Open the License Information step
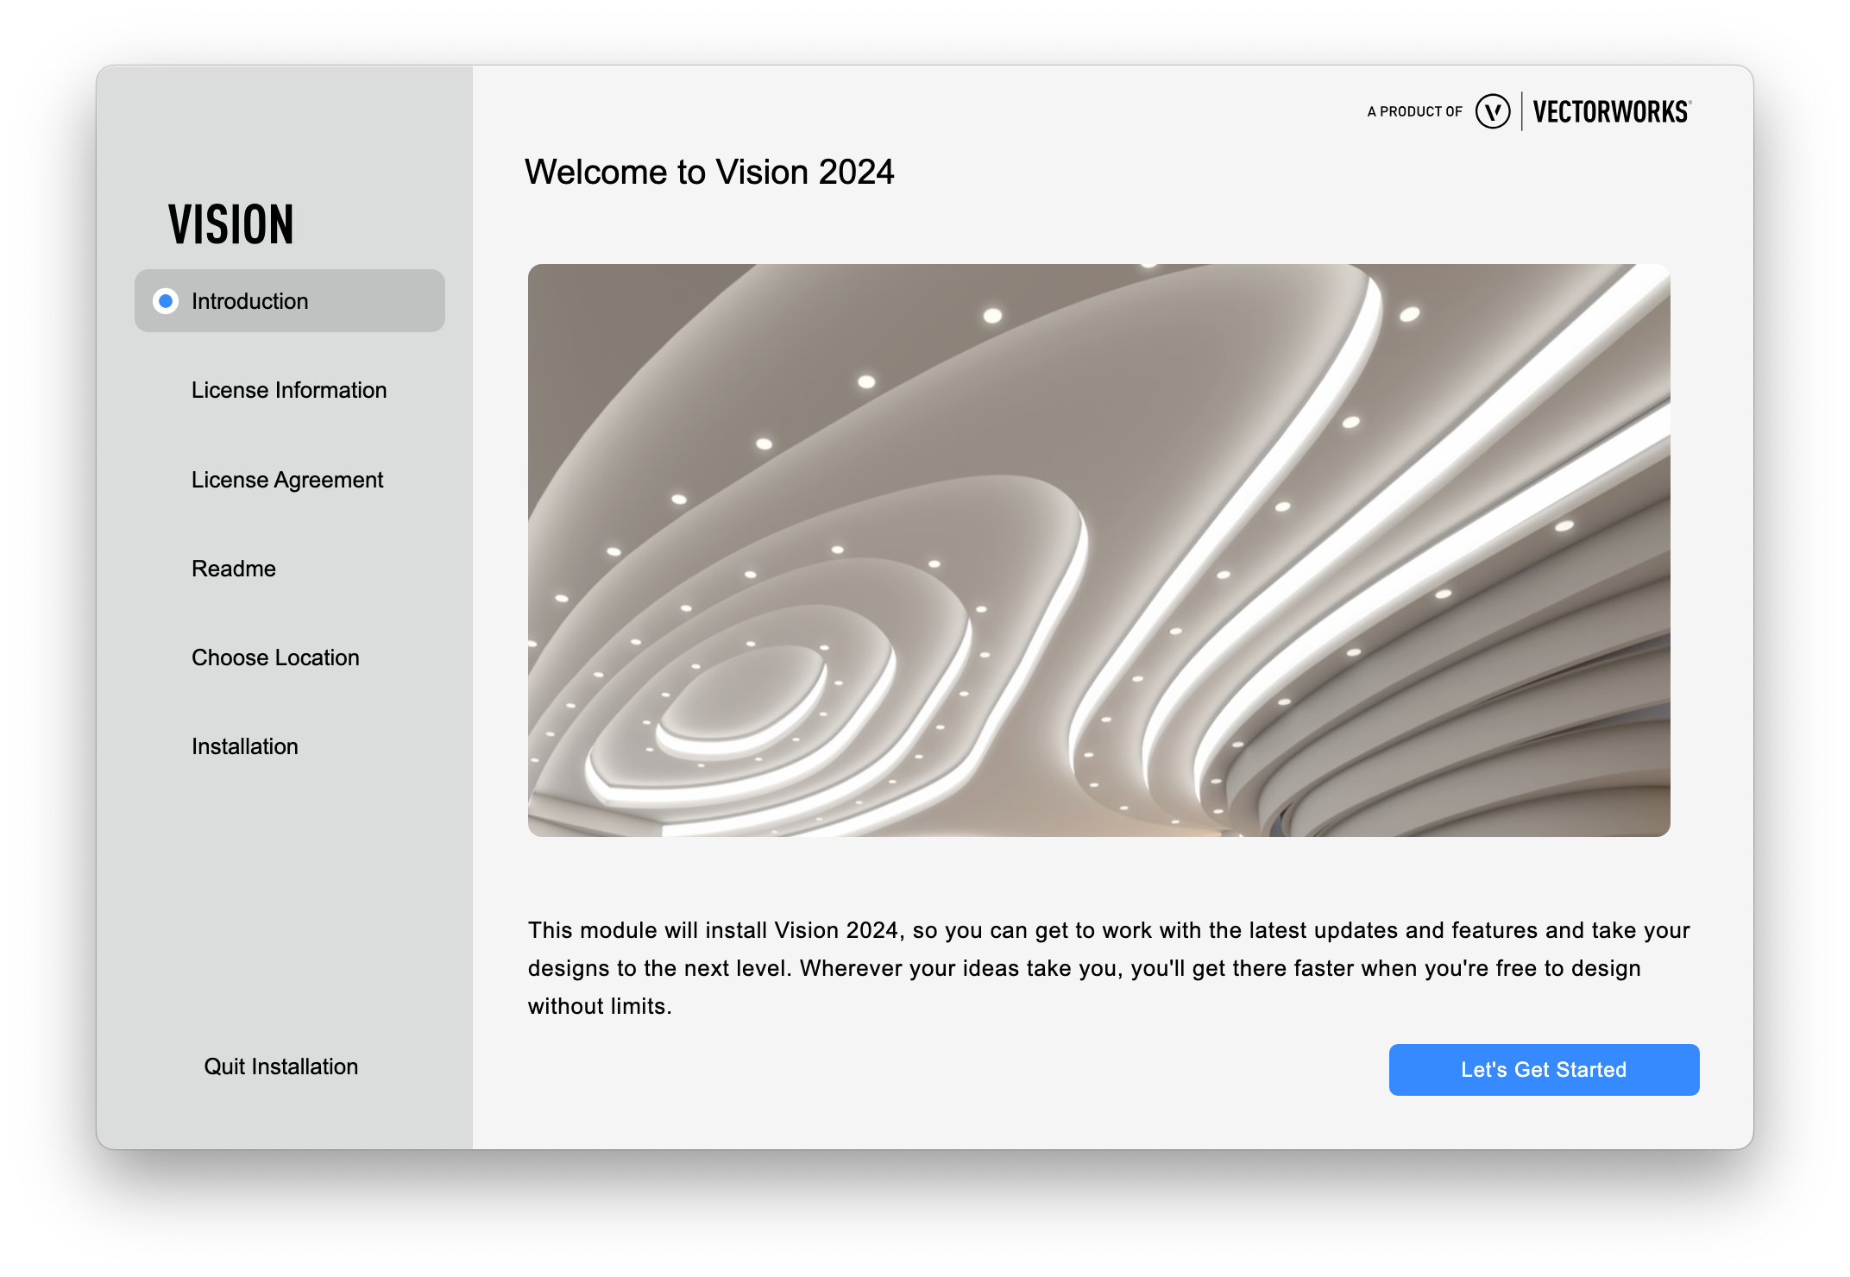This screenshot has width=1850, height=1277. click(289, 390)
